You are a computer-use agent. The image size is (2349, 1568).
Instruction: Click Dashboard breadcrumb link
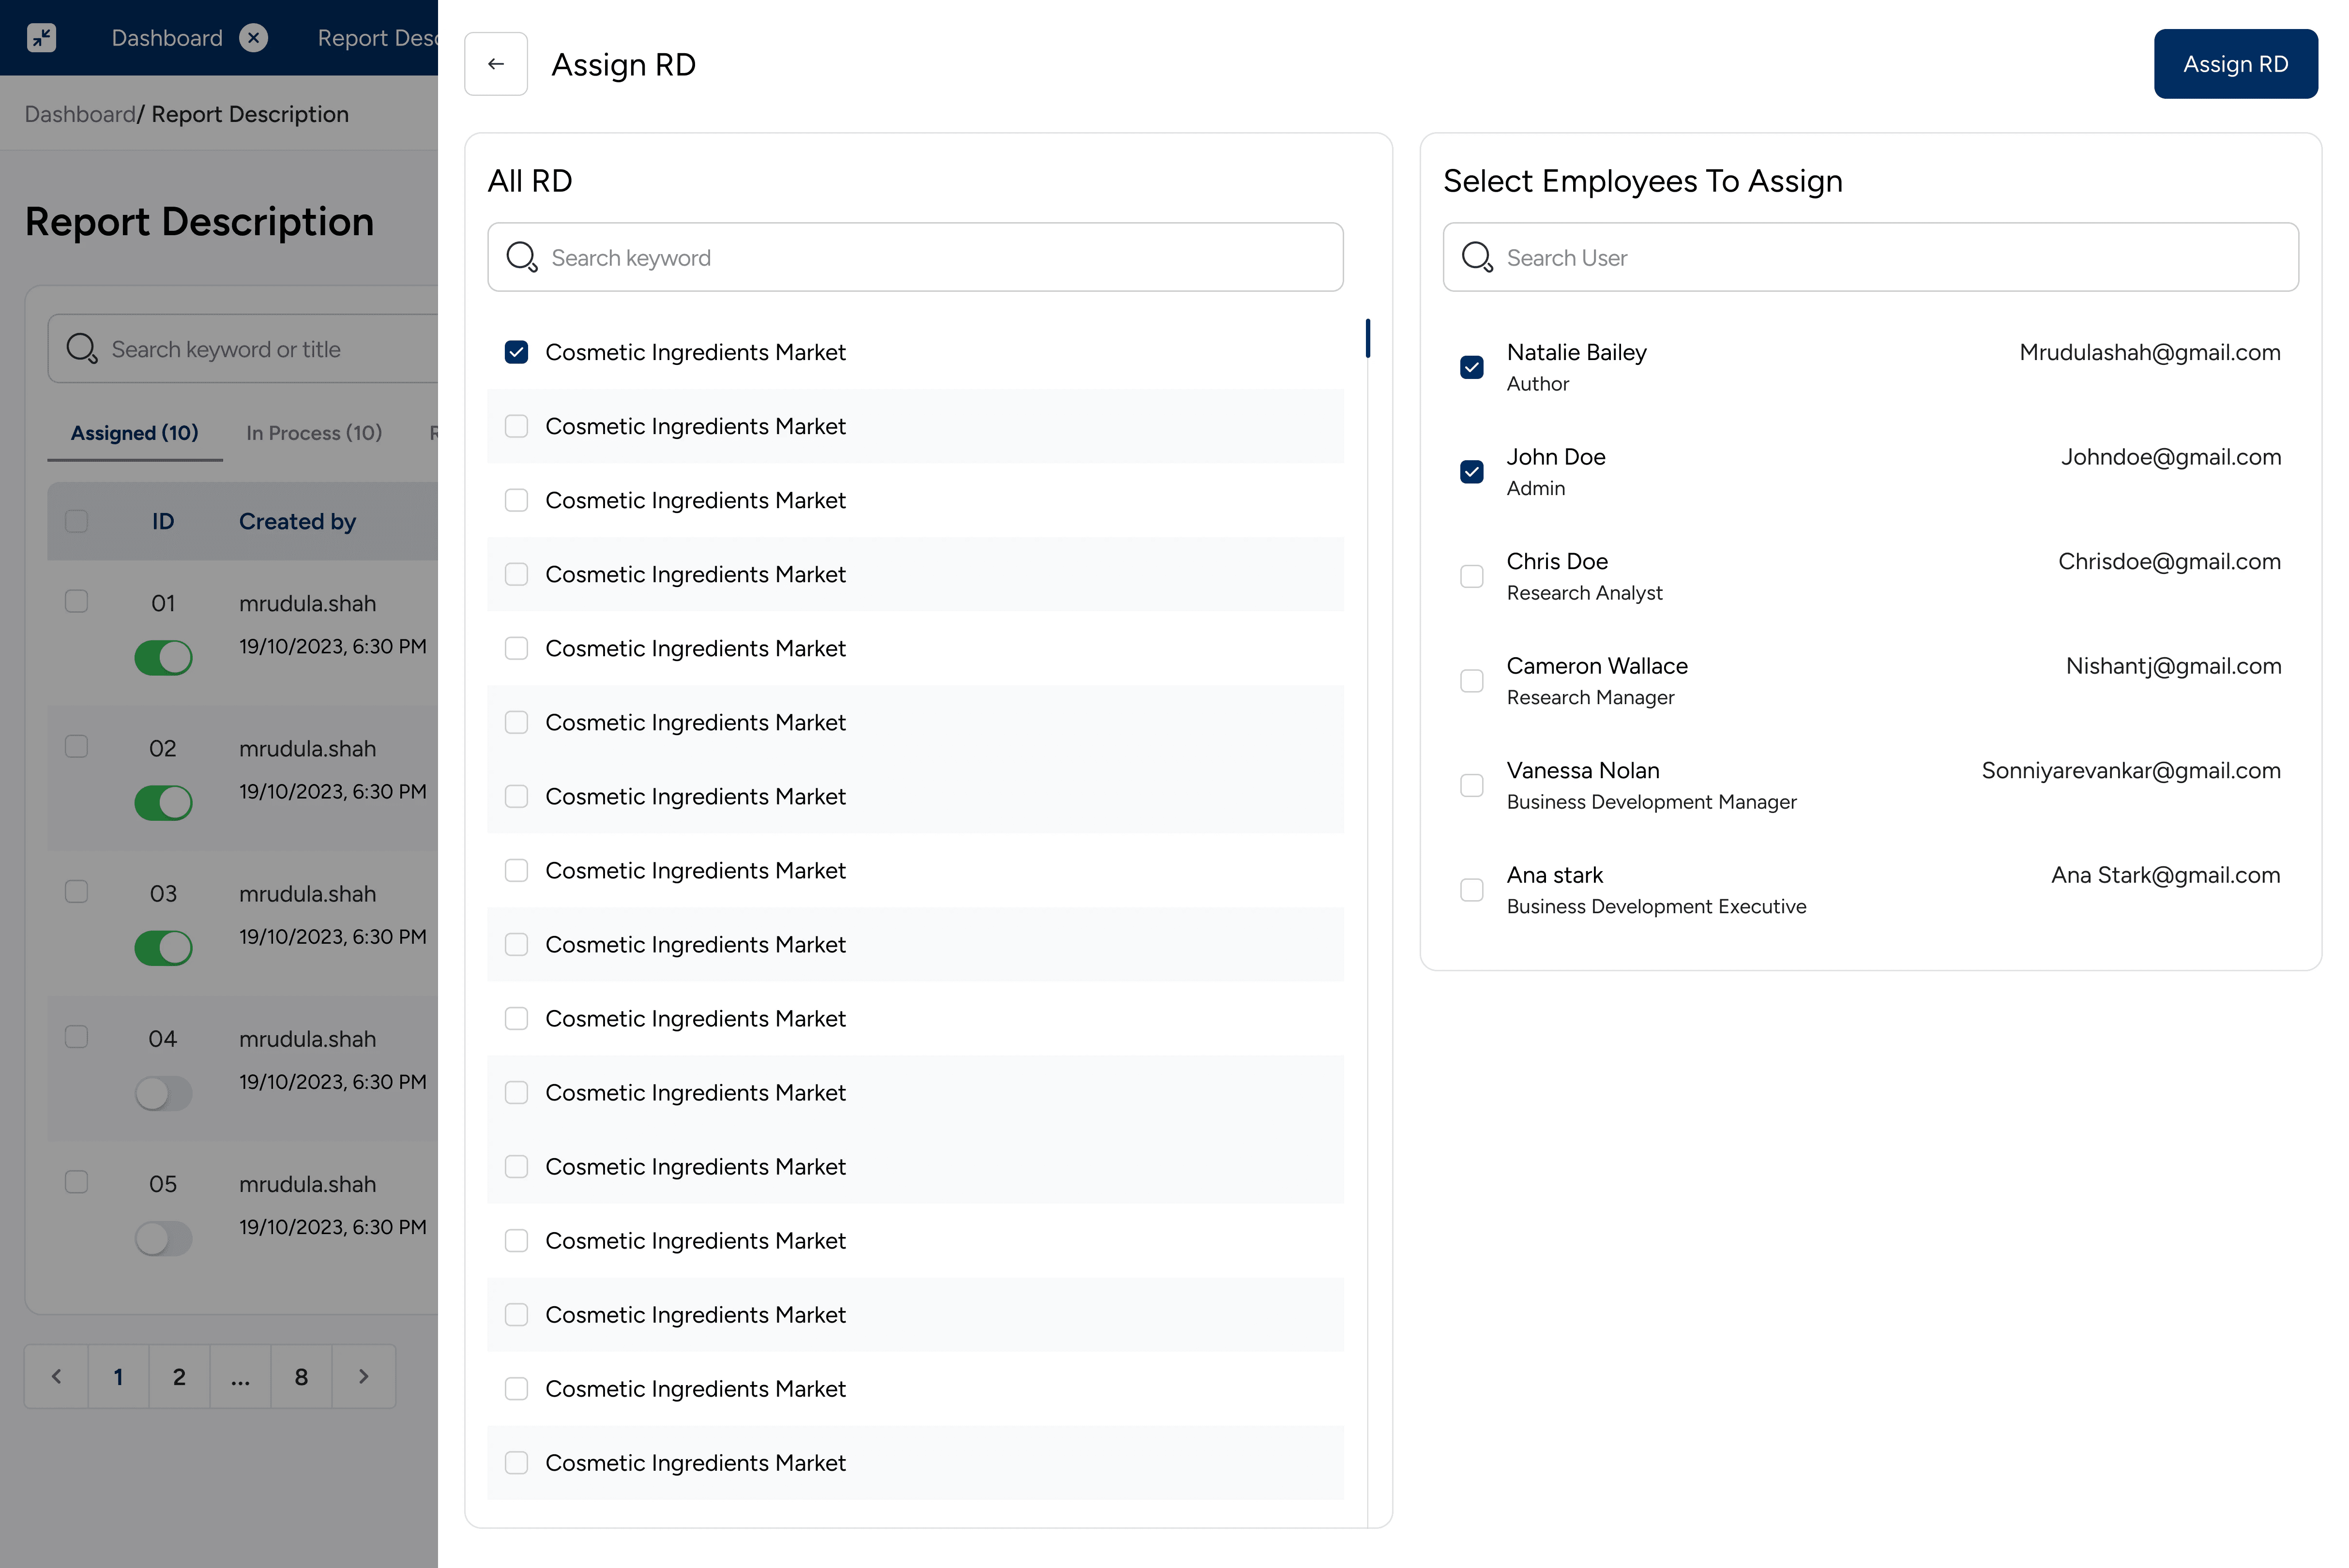[x=79, y=114]
